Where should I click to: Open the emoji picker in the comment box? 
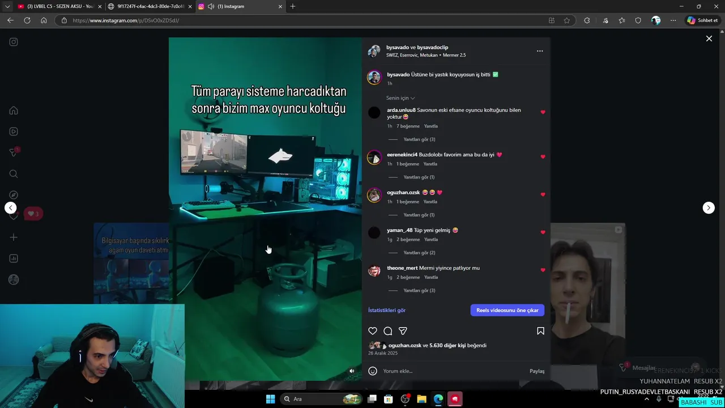click(x=373, y=371)
